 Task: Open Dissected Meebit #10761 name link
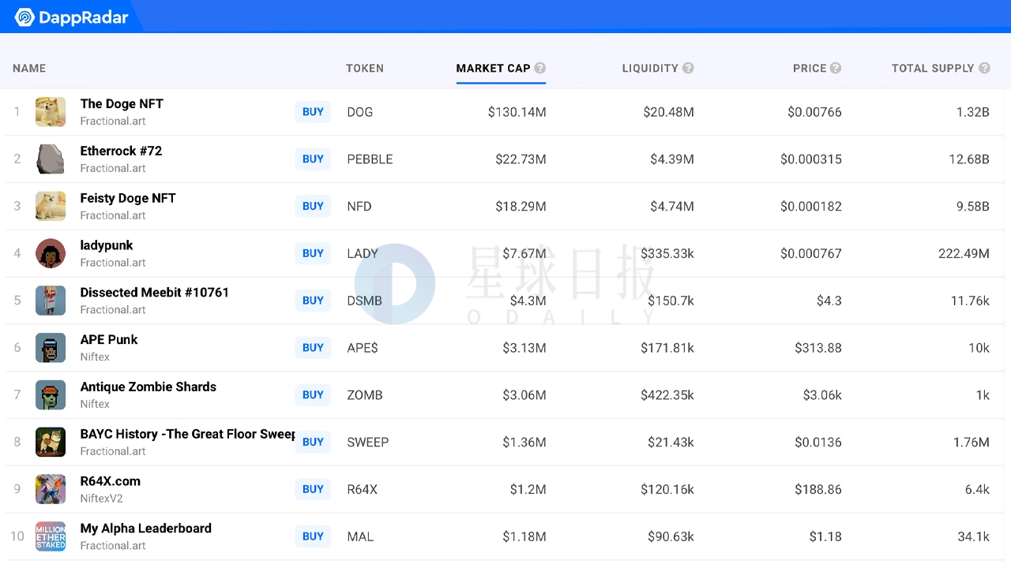(x=154, y=292)
